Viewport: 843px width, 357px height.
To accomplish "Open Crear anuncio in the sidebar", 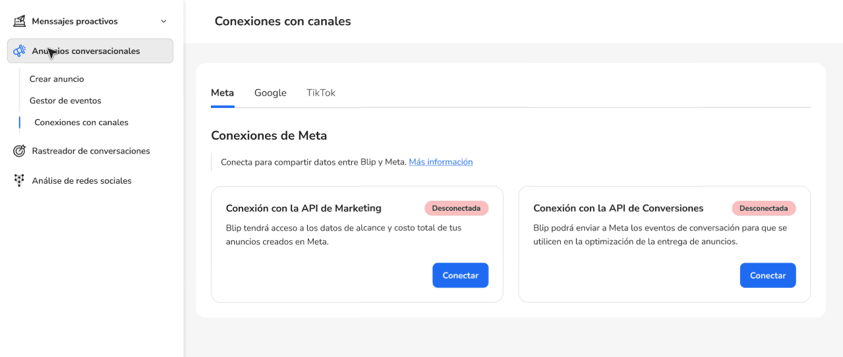I will click(x=57, y=79).
